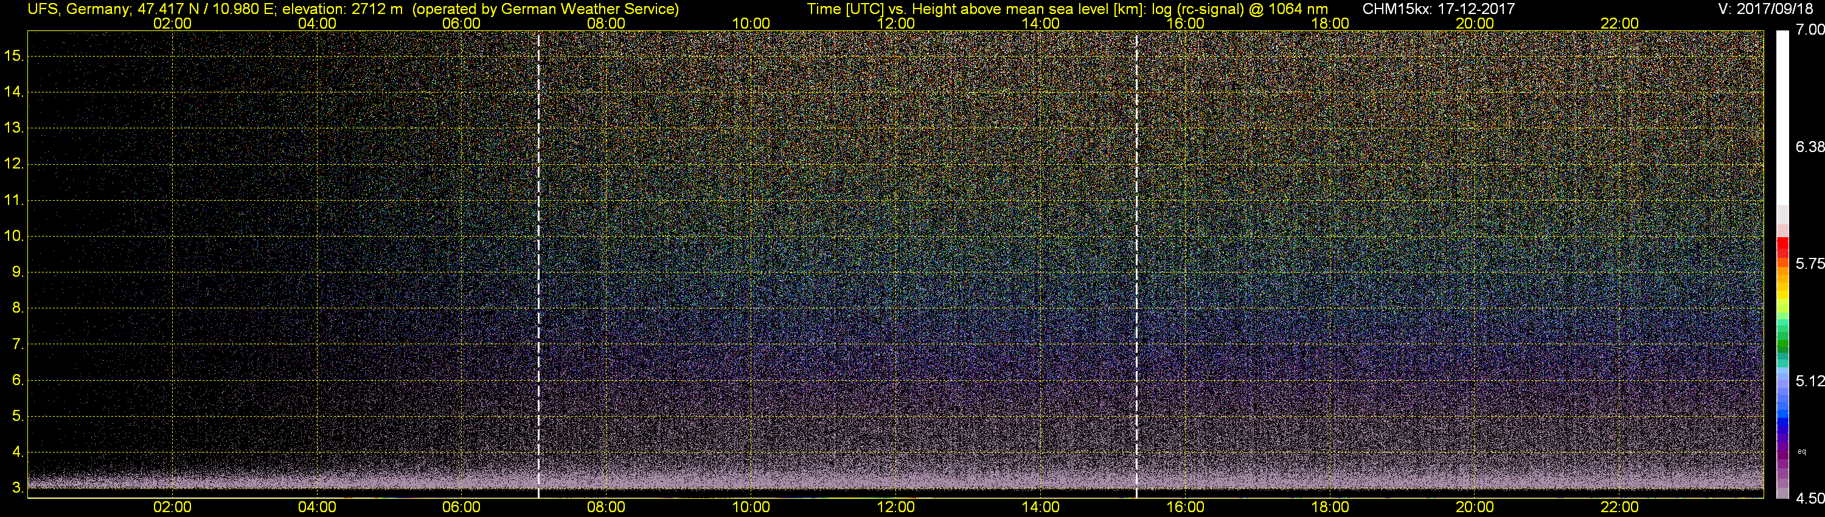Click the 5.75 value on color scale

click(1810, 263)
